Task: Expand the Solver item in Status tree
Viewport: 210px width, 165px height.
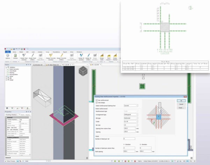Action: [x=6, y=78]
